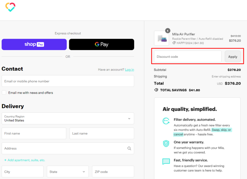Focus the First name field
Image resolution: width=247 pixels, height=179 pixels.
click(x=34, y=134)
